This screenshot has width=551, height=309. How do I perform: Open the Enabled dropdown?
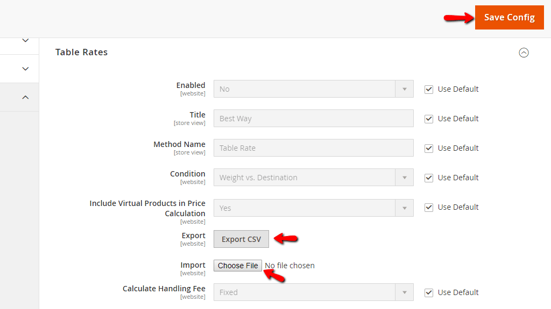point(314,89)
